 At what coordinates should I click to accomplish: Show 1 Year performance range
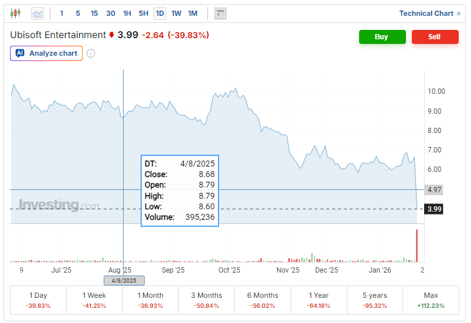319,300
